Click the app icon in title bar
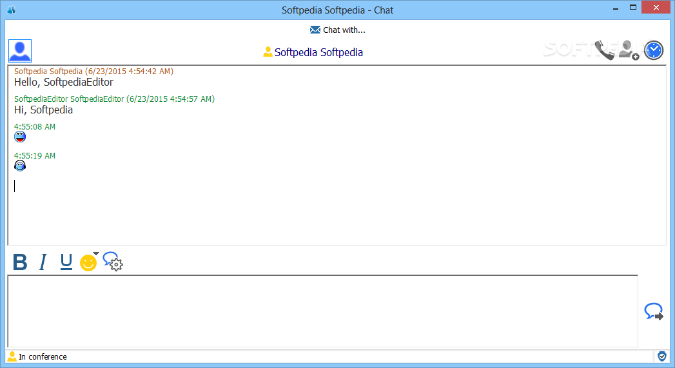 coord(12,10)
